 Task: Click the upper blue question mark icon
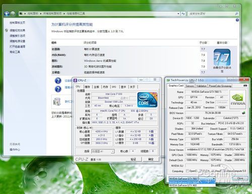coord(58,81)
